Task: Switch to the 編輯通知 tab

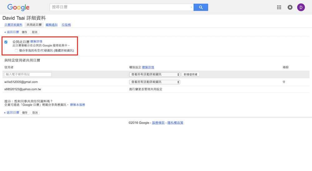Action: 51,25
